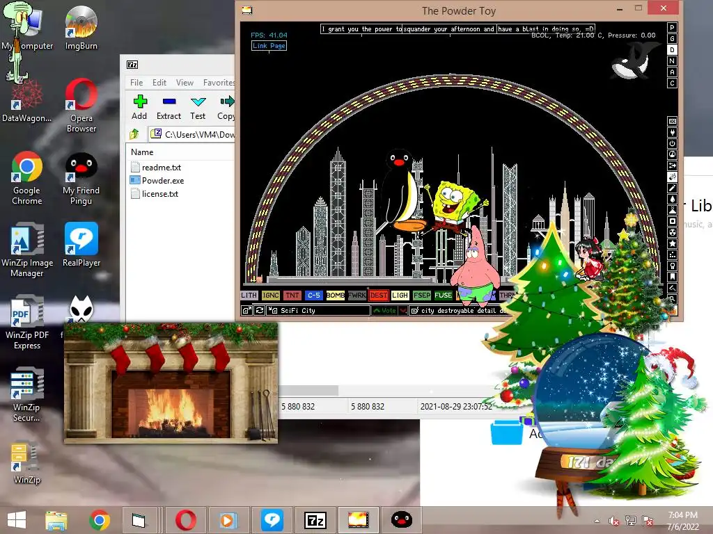Viewport: 713px width, 534px height.
Task: Toggle the C display mode button
Action: 672,83
